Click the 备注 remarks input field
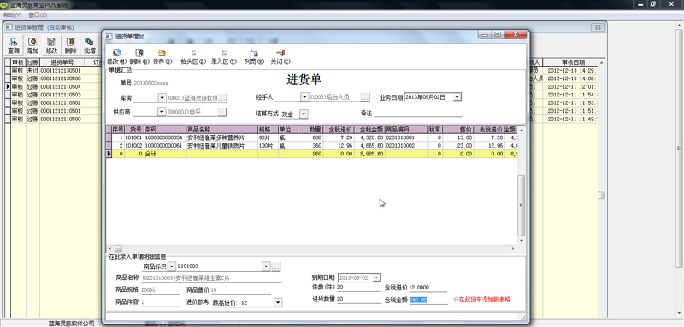 418,113
